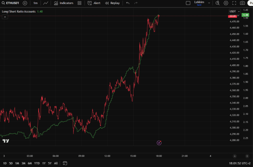Image resolution: width=253 pixels, height=167 pixels.
Task: Open USDT currency dropdown
Action: [x=235, y=11]
